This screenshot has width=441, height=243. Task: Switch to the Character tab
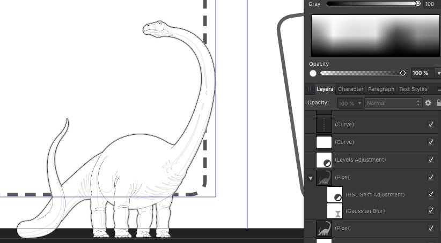tap(350, 89)
